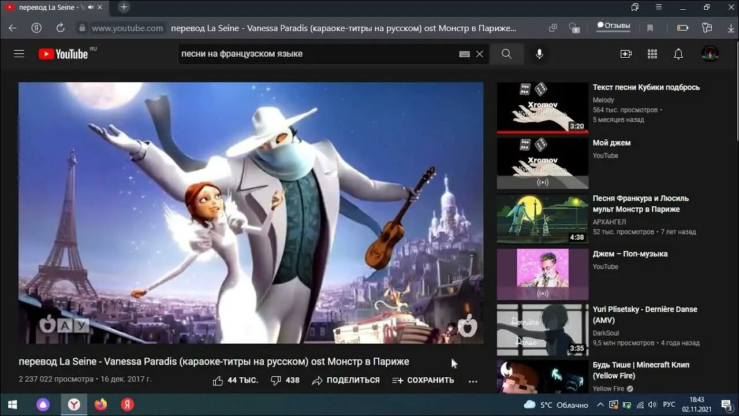Viewport: 739px width, 416px height.
Task: Open browser hamburger settings menu
Action: (x=659, y=8)
